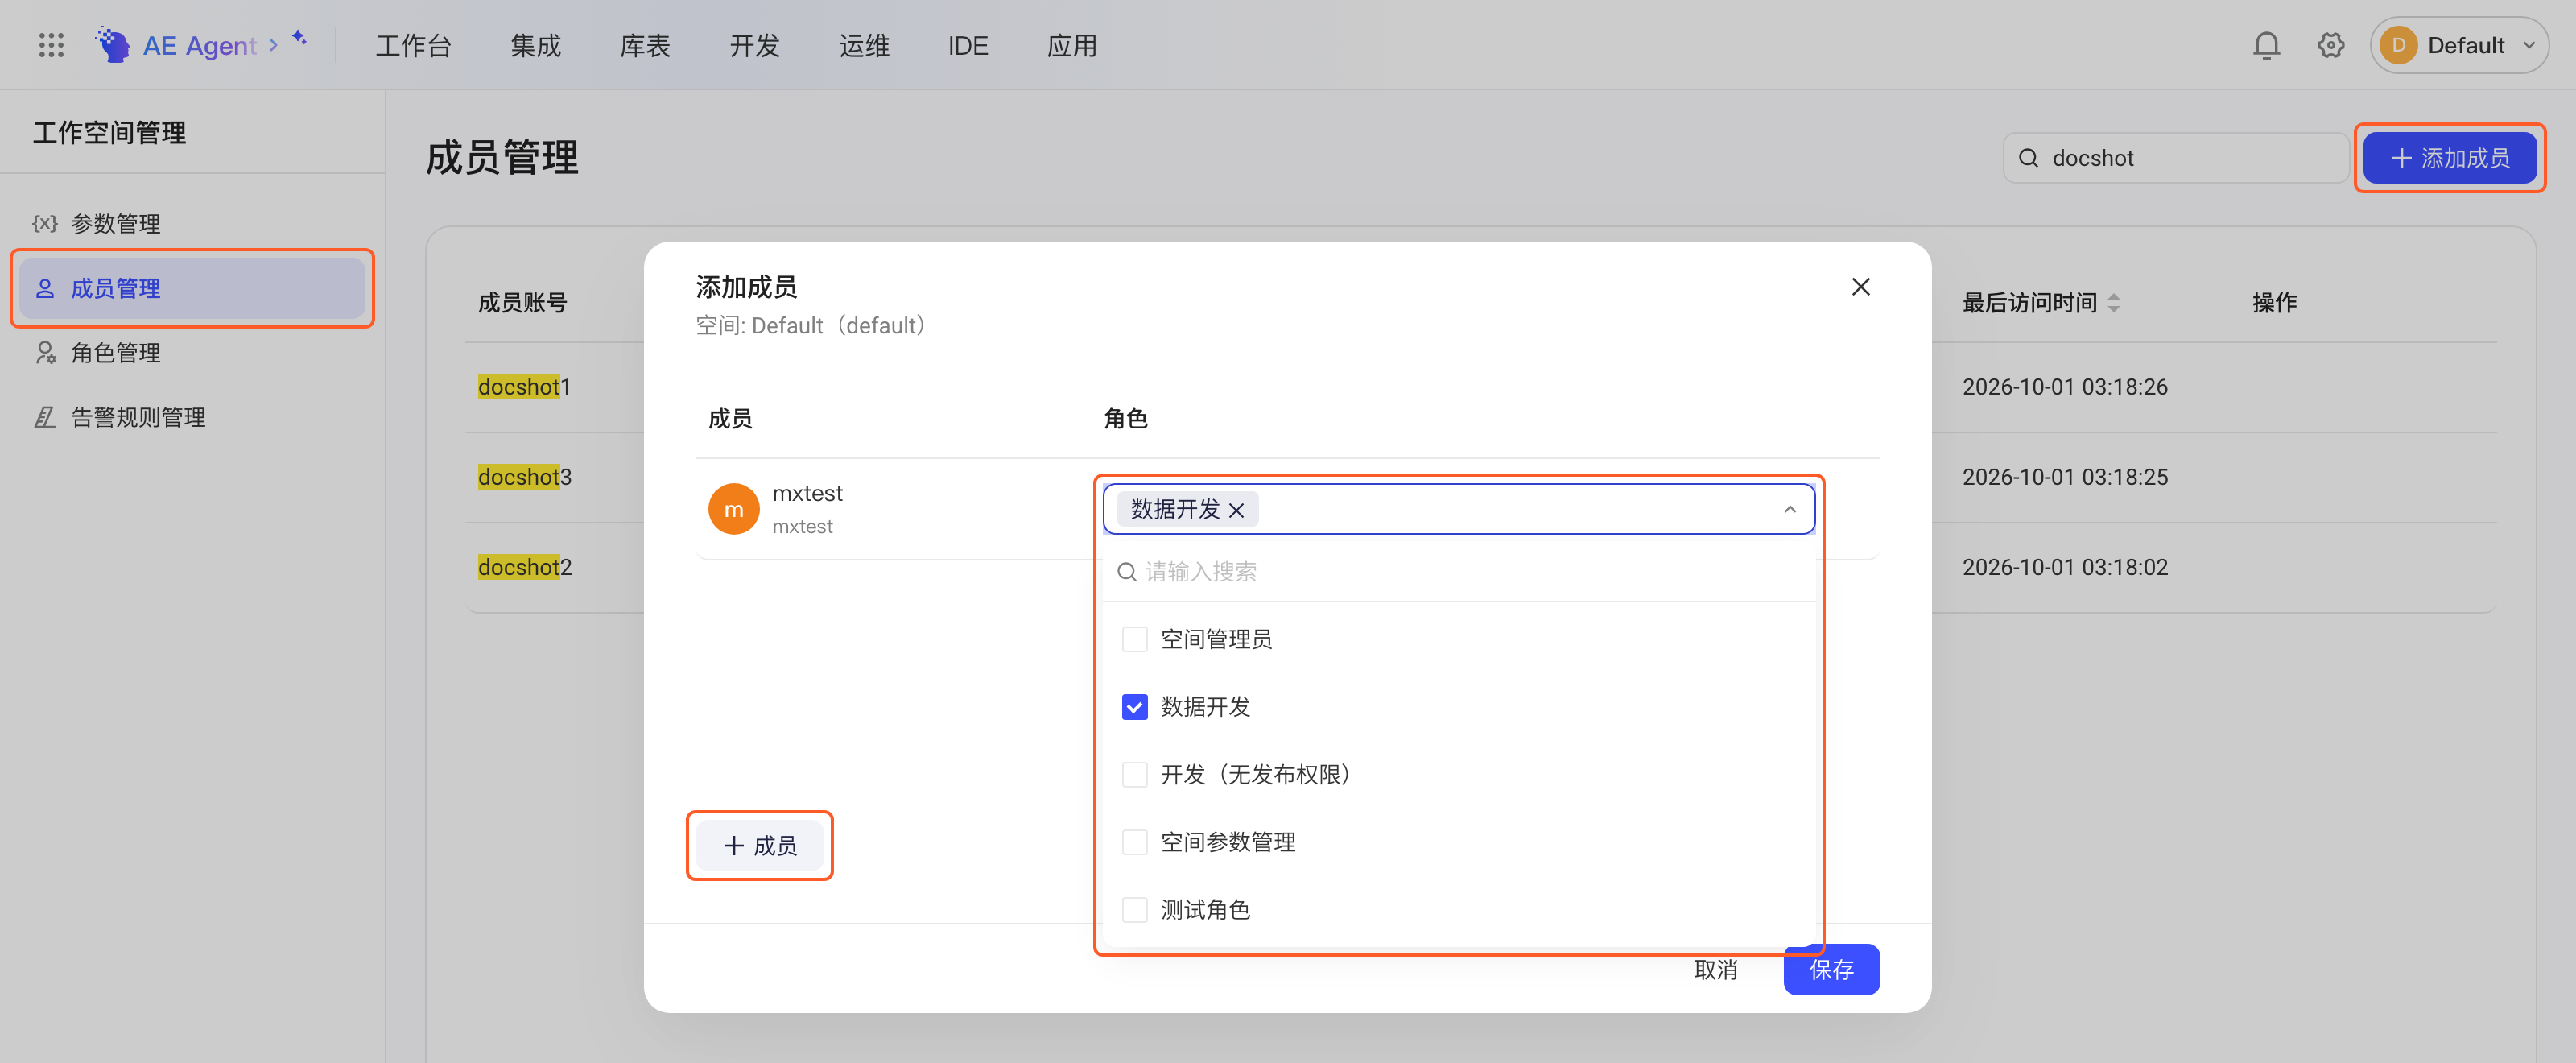Image resolution: width=2576 pixels, height=1063 pixels.
Task: Click the 添加成员 button
Action: pyautogui.click(x=2449, y=158)
